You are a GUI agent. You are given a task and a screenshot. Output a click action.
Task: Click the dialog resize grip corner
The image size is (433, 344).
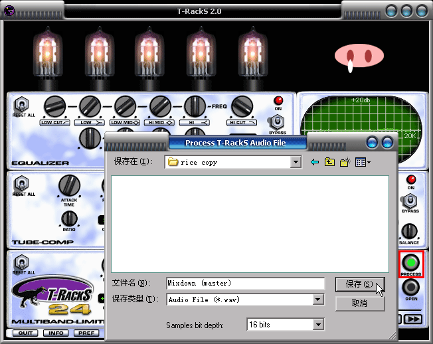click(x=392, y=336)
